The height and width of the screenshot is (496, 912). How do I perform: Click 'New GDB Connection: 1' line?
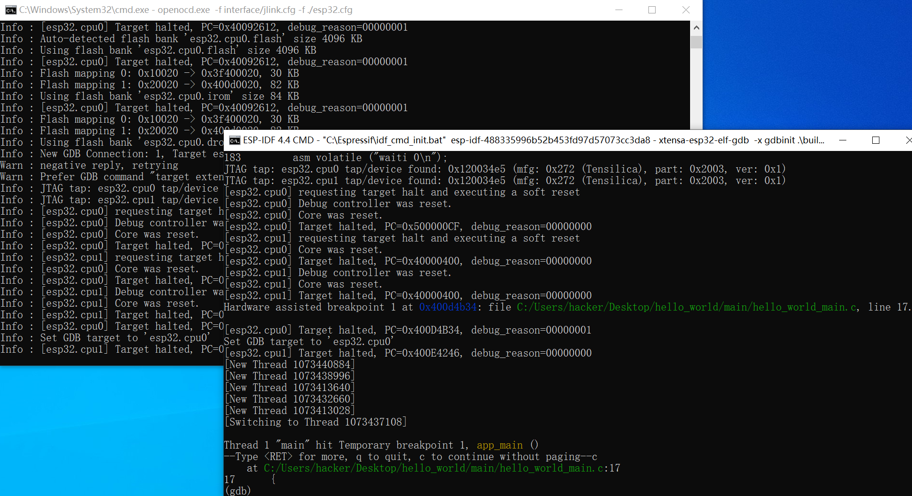(112, 154)
